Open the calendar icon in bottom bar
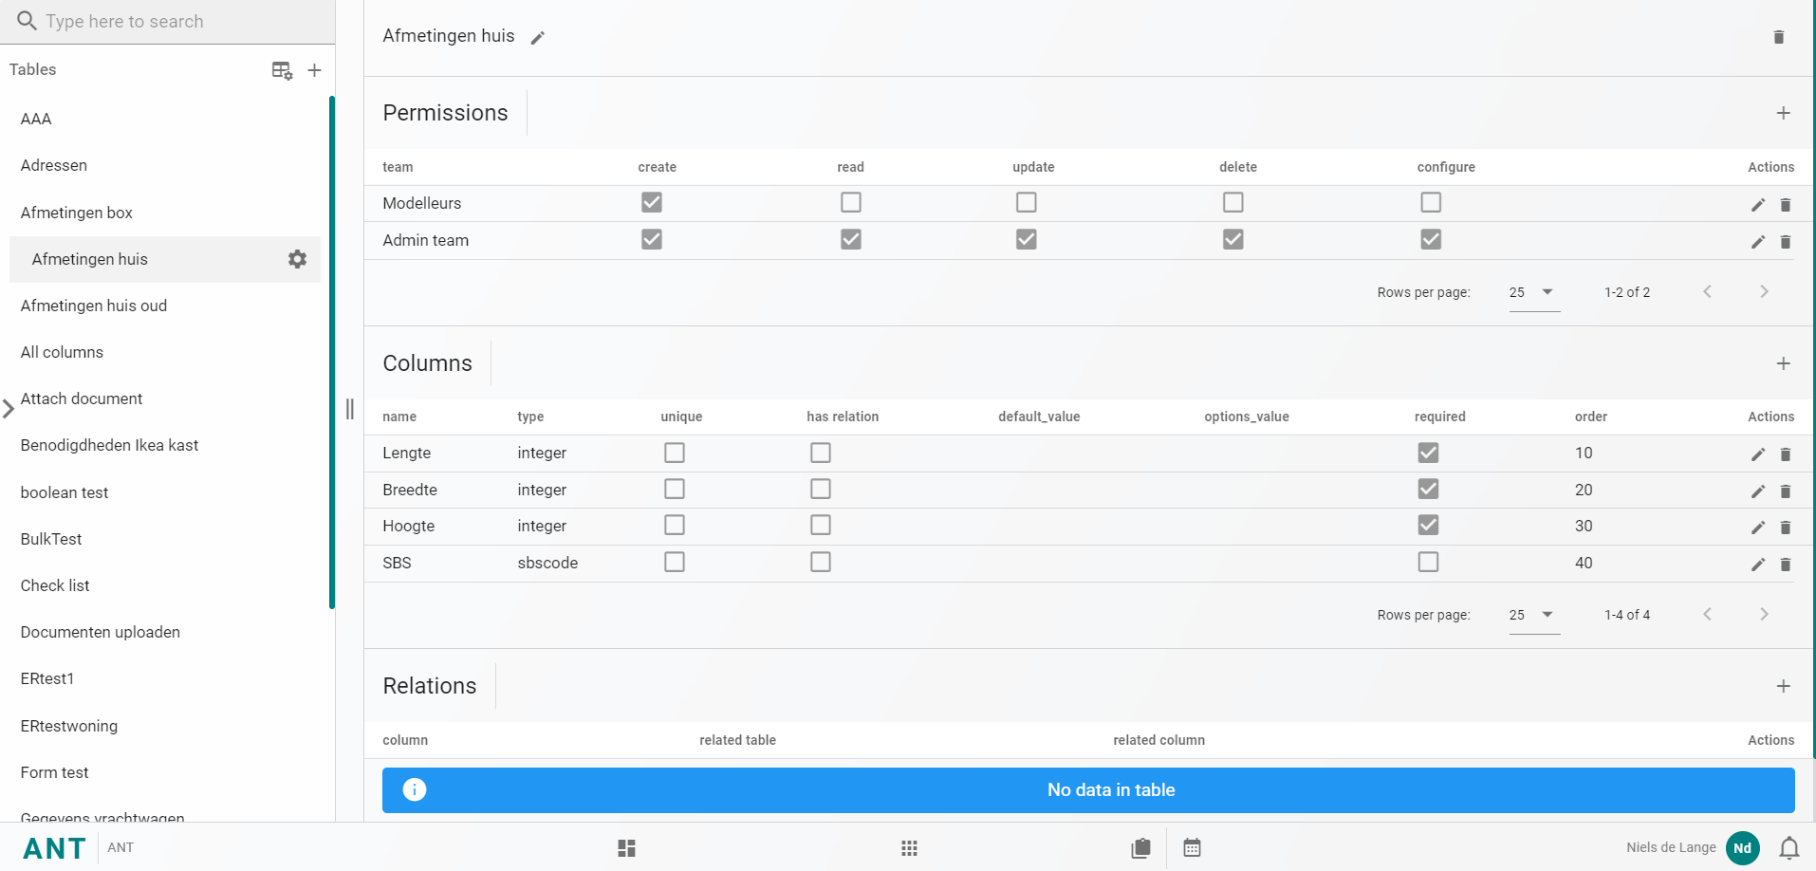 click(1192, 847)
